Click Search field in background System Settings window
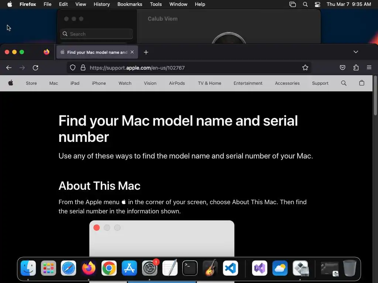The image size is (378, 283). 96,34
